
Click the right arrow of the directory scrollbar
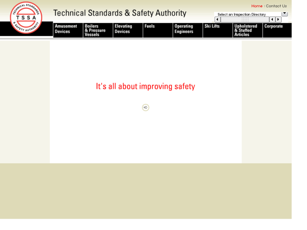pyautogui.click(x=278, y=19)
